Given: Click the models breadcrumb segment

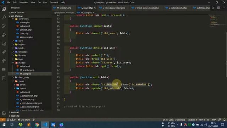Looking at the screenshot, I should [x=71, y=13].
